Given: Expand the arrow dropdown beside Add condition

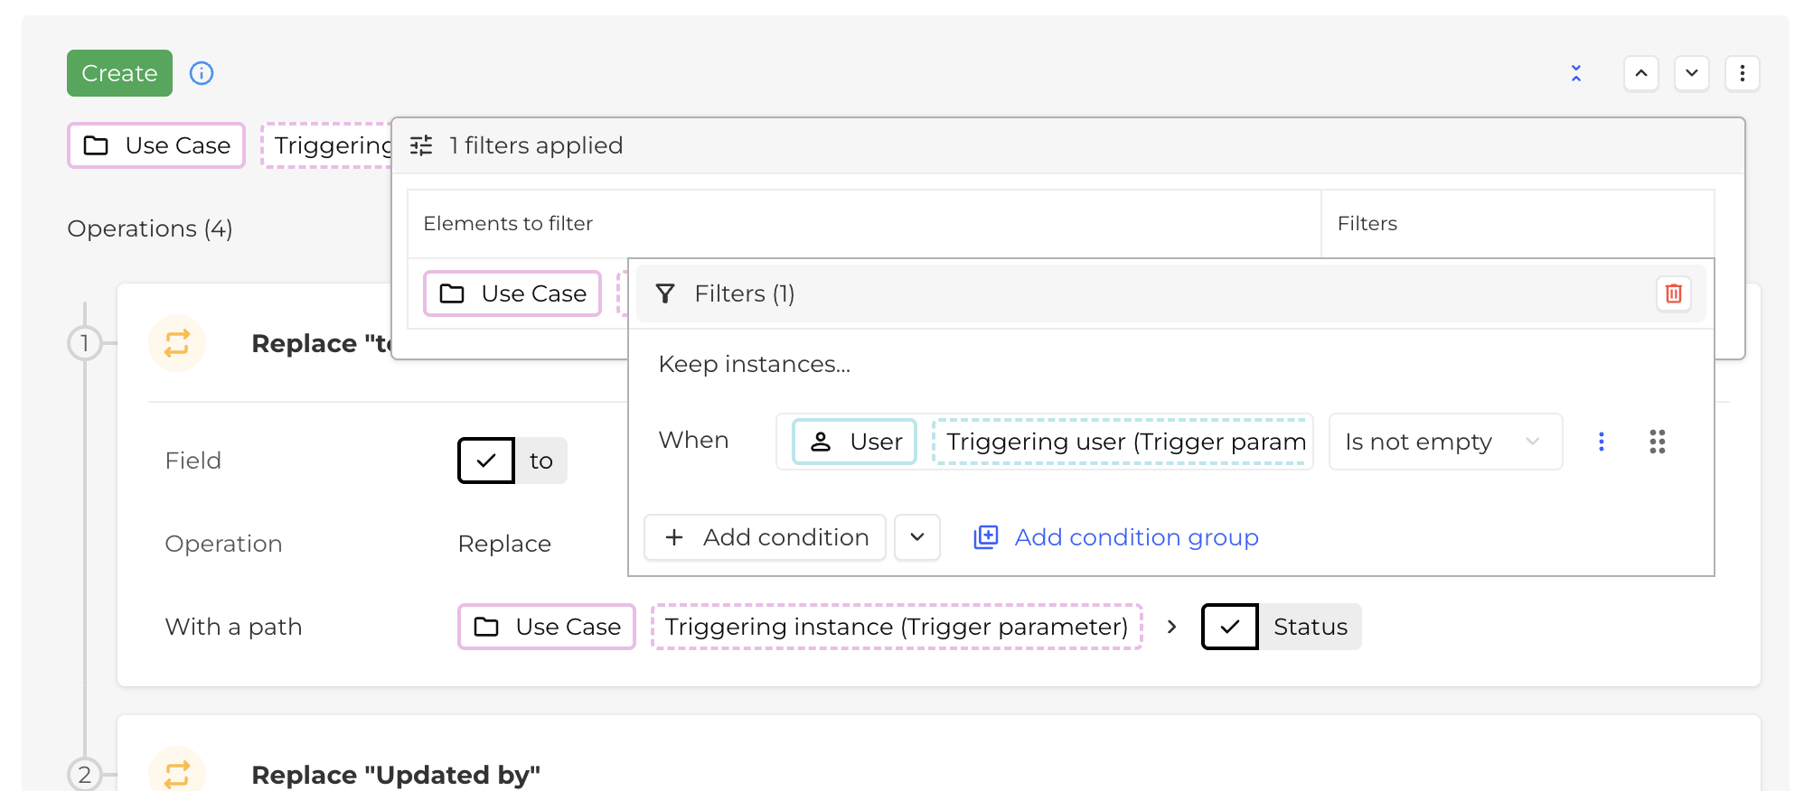Looking at the screenshot, I should (916, 537).
